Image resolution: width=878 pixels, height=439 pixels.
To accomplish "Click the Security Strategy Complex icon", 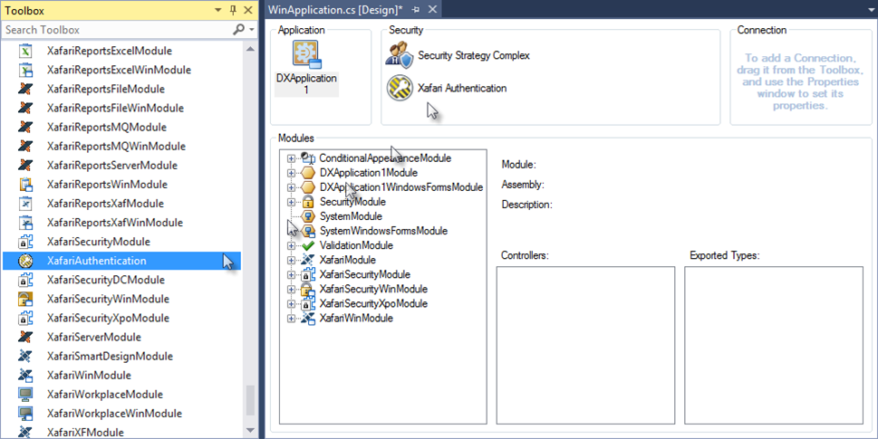I will (400, 55).
